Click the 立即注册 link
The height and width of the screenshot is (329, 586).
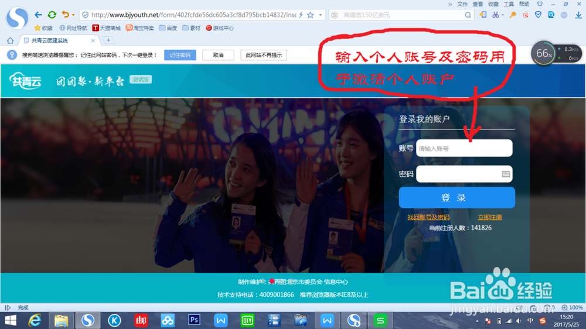pyautogui.click(x=490, y=217)
